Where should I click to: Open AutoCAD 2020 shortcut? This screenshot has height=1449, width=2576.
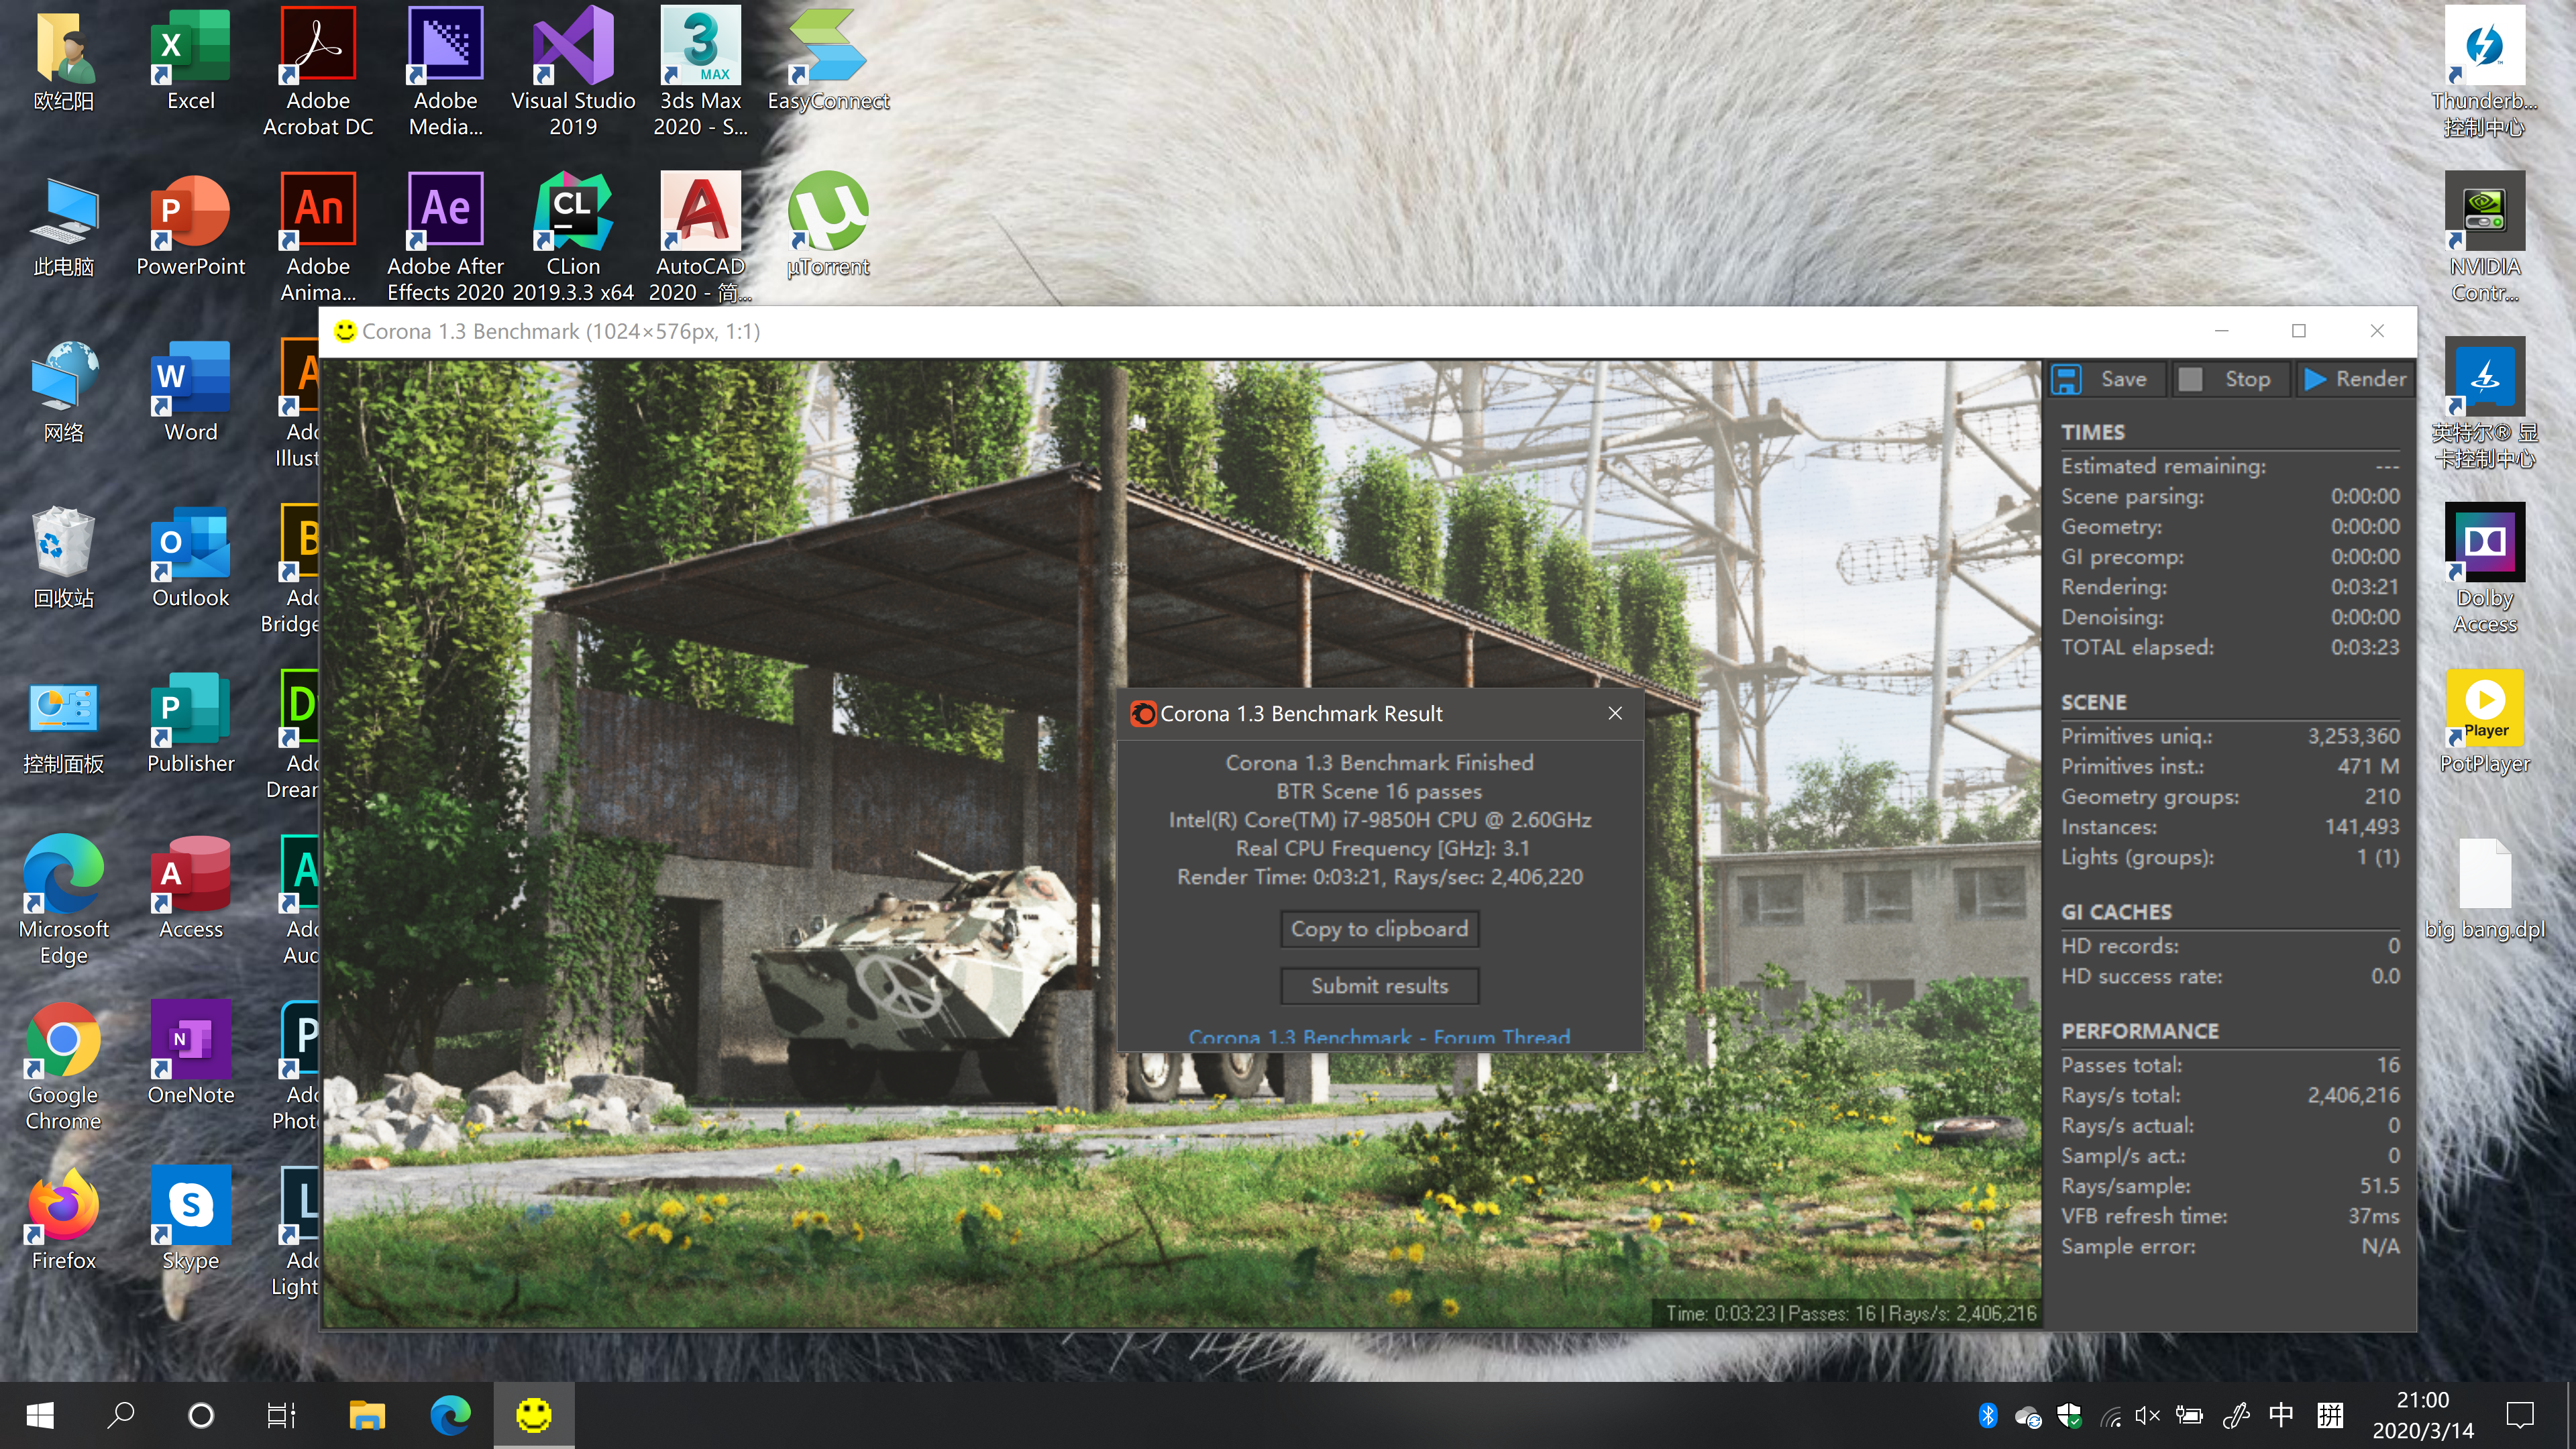(700, 238)
